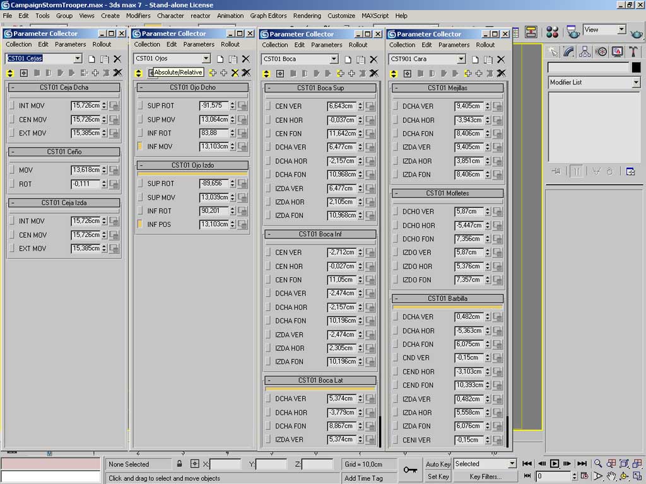Toggle select button for ROT in CST01 Ceño
The height and width of the screenshot is (484, 646).
(11, 183)
